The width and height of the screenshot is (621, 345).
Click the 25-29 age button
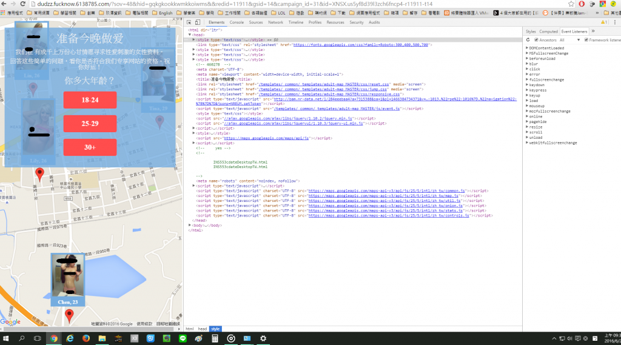pos(90,124)
